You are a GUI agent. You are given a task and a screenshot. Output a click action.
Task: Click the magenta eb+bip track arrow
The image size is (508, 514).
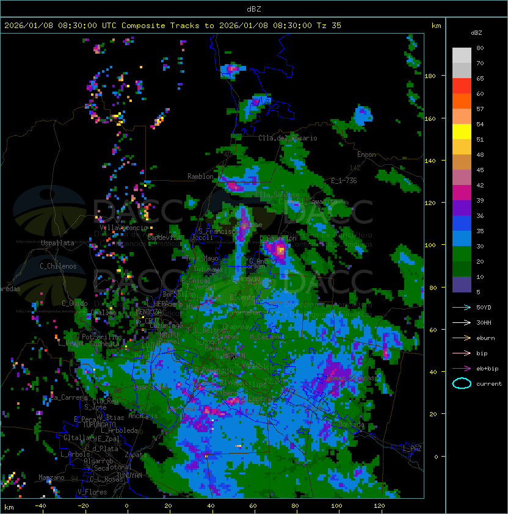click(x=462, y=369)
